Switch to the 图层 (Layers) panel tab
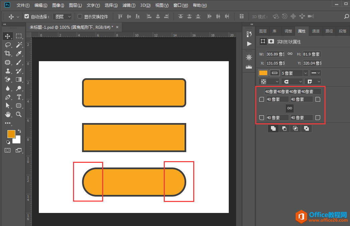 tap(263, 31)
